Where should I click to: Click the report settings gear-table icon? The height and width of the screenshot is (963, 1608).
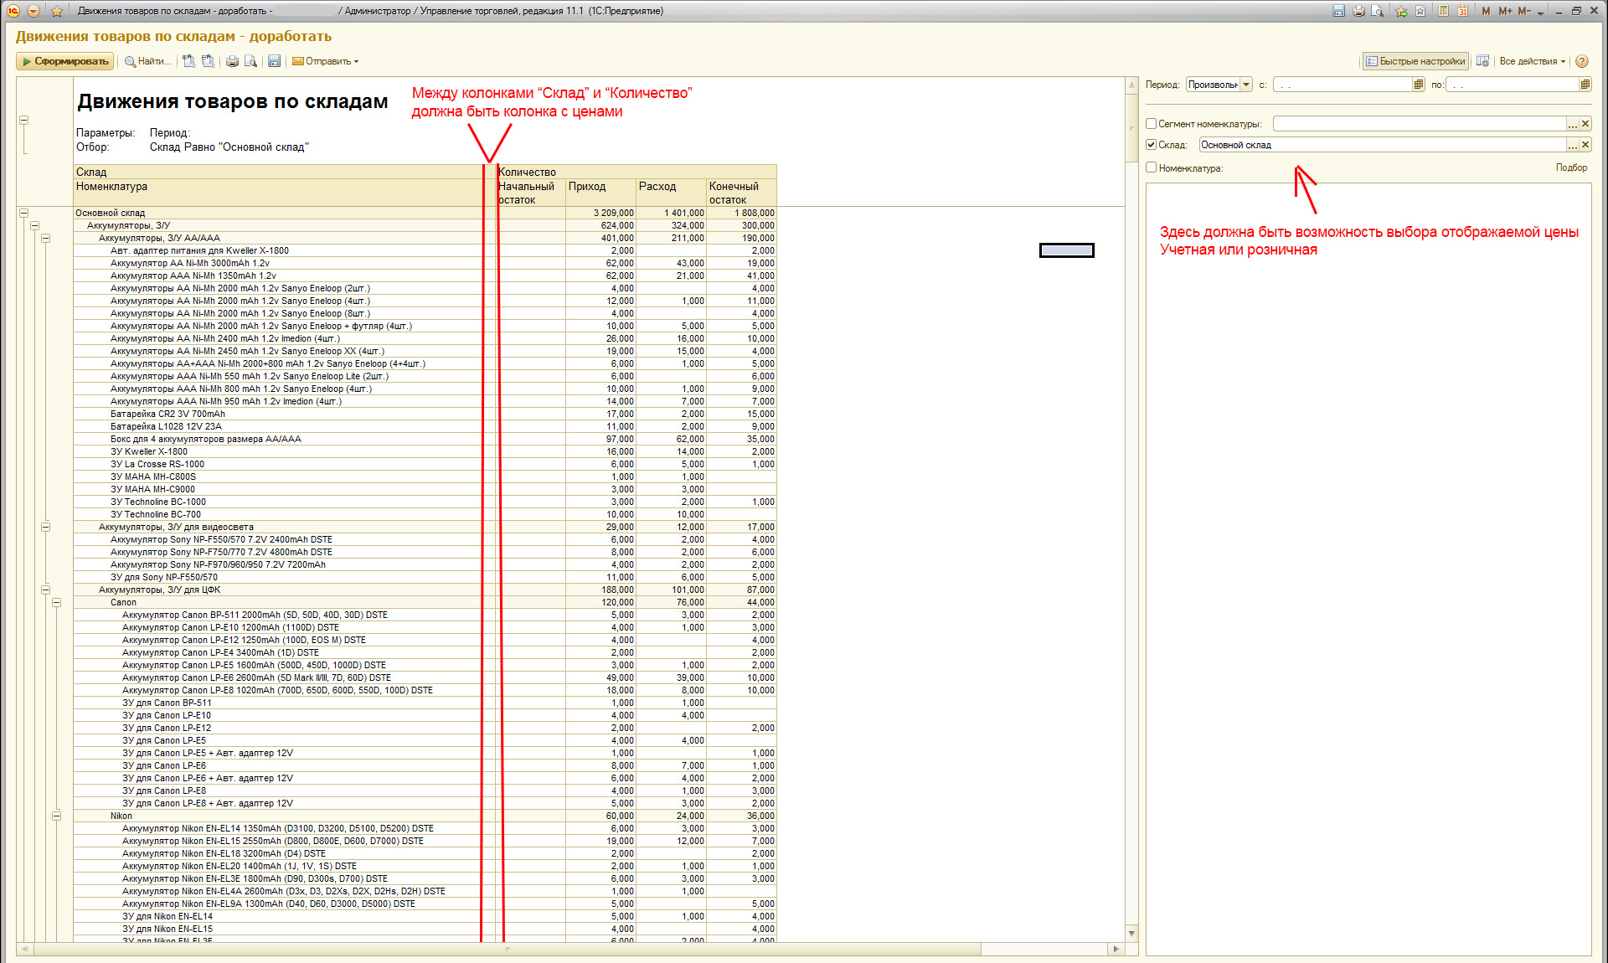[x=1482, y=61]
